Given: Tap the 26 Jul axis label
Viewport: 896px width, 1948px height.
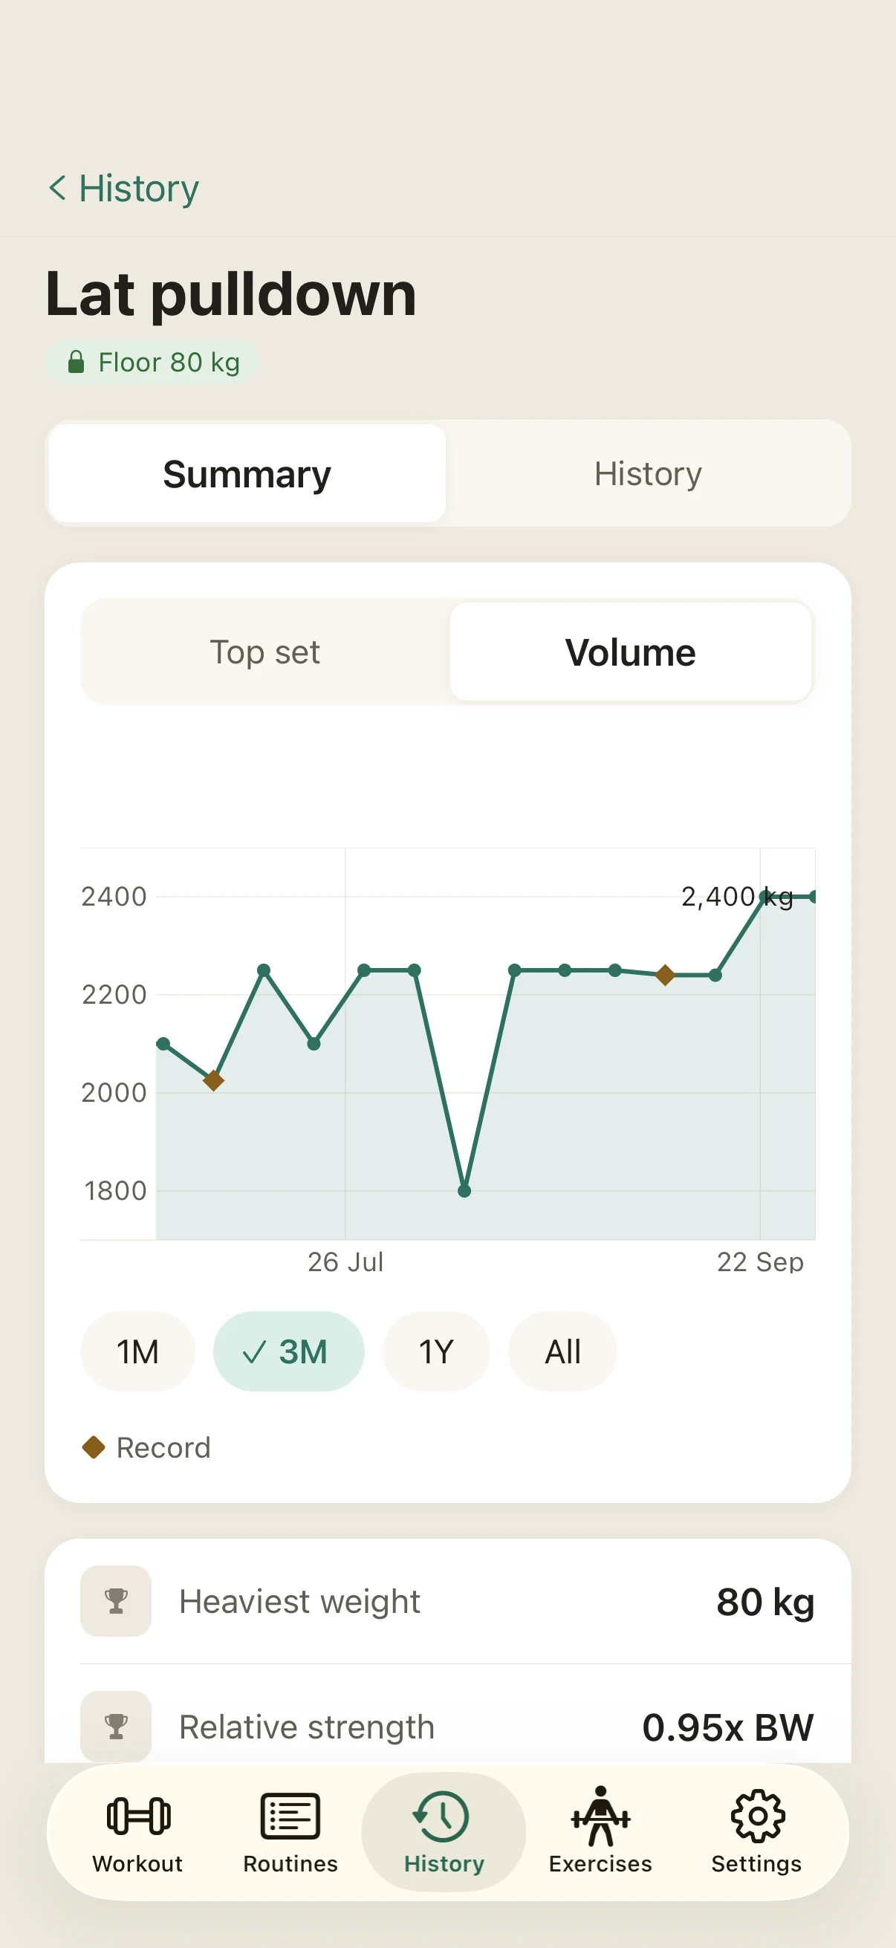Looking at the screenshot, I should point(345,1262).
